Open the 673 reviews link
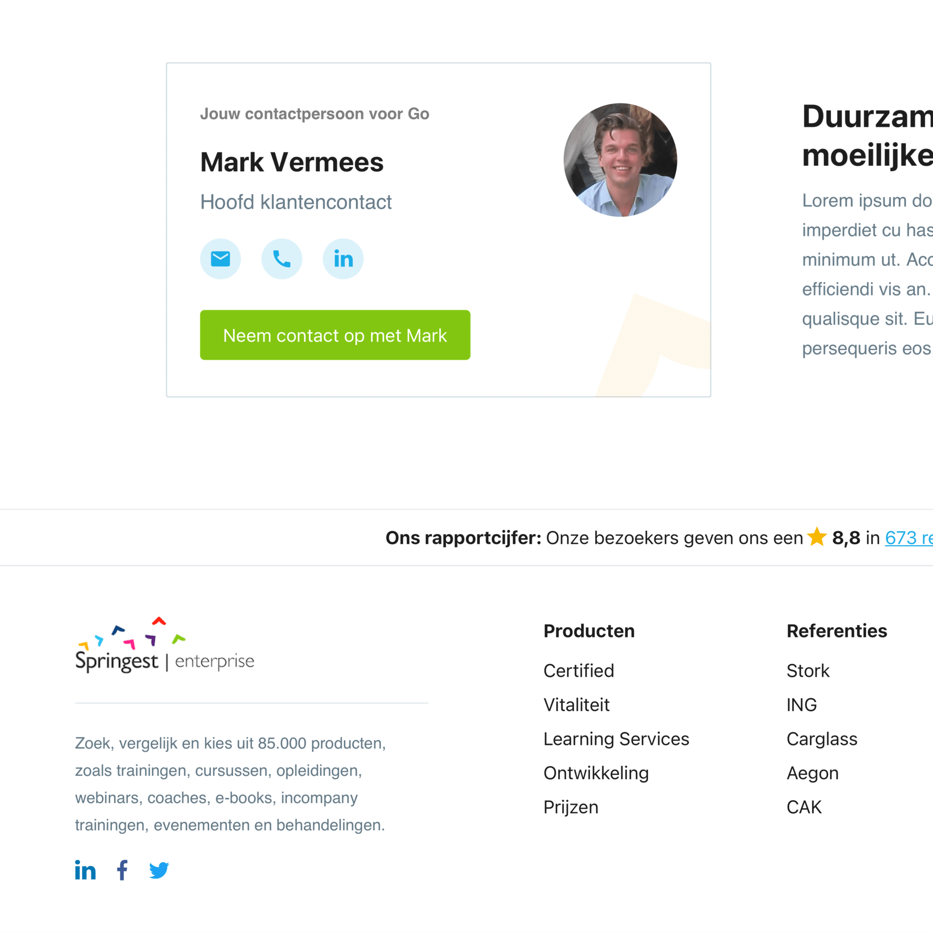This screenshot has width=933, height=933. (909, 538)
